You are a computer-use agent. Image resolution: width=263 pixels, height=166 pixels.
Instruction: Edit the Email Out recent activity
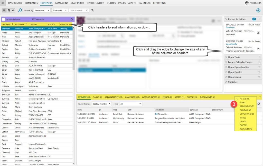coord(258,33)
